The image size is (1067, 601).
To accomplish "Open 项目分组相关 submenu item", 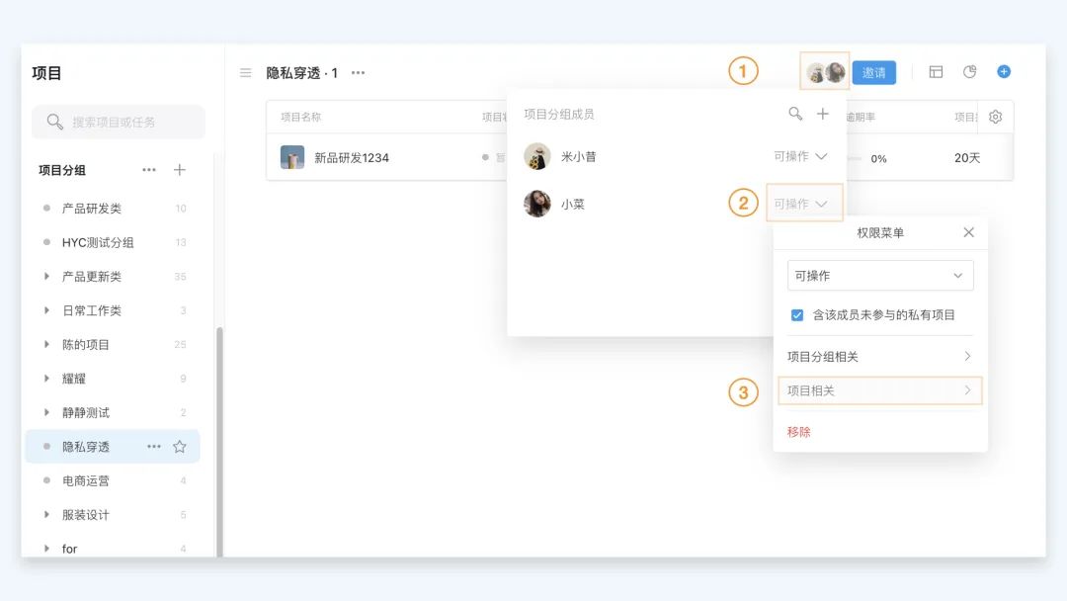I will pos(879,357).
